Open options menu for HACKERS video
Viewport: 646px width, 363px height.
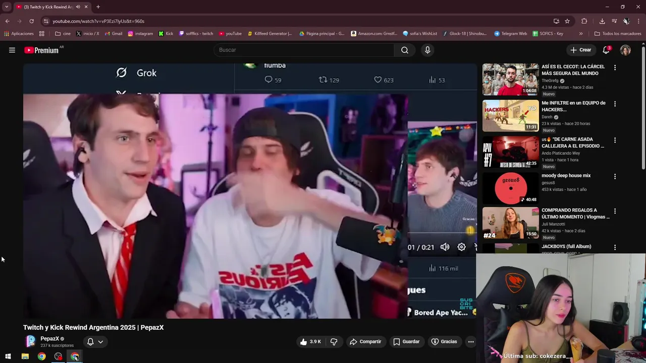point(615,104)
